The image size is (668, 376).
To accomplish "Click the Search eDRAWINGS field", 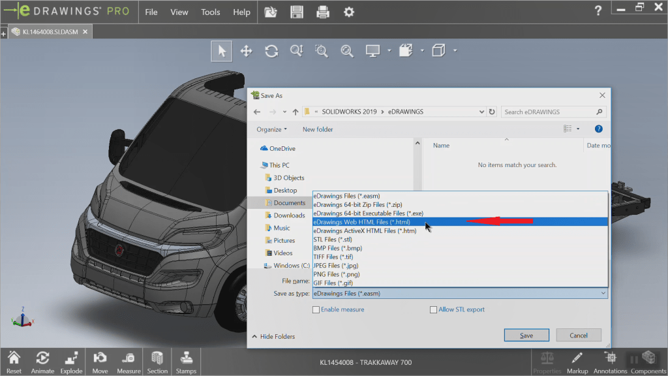I will coord(548,112).
